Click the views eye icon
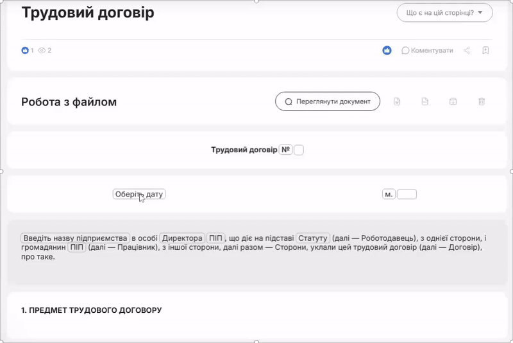The image size is (513, 343). click(x=42, y=50)
